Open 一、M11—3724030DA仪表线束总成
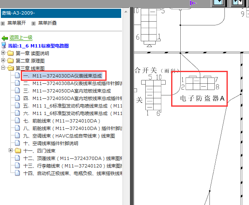This screenshot has height=205, width=249. coord(62,76)
